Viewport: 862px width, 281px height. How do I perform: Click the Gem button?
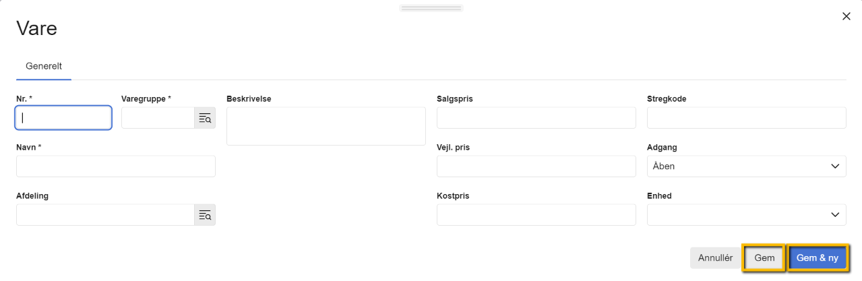764,258
